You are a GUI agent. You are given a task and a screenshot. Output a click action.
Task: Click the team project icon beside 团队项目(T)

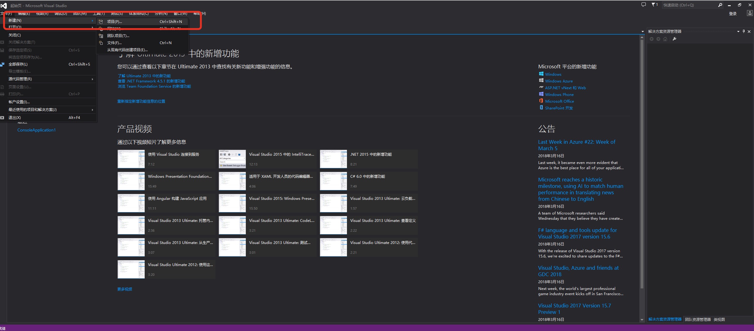pyautogui.click(x=101, y=36)
